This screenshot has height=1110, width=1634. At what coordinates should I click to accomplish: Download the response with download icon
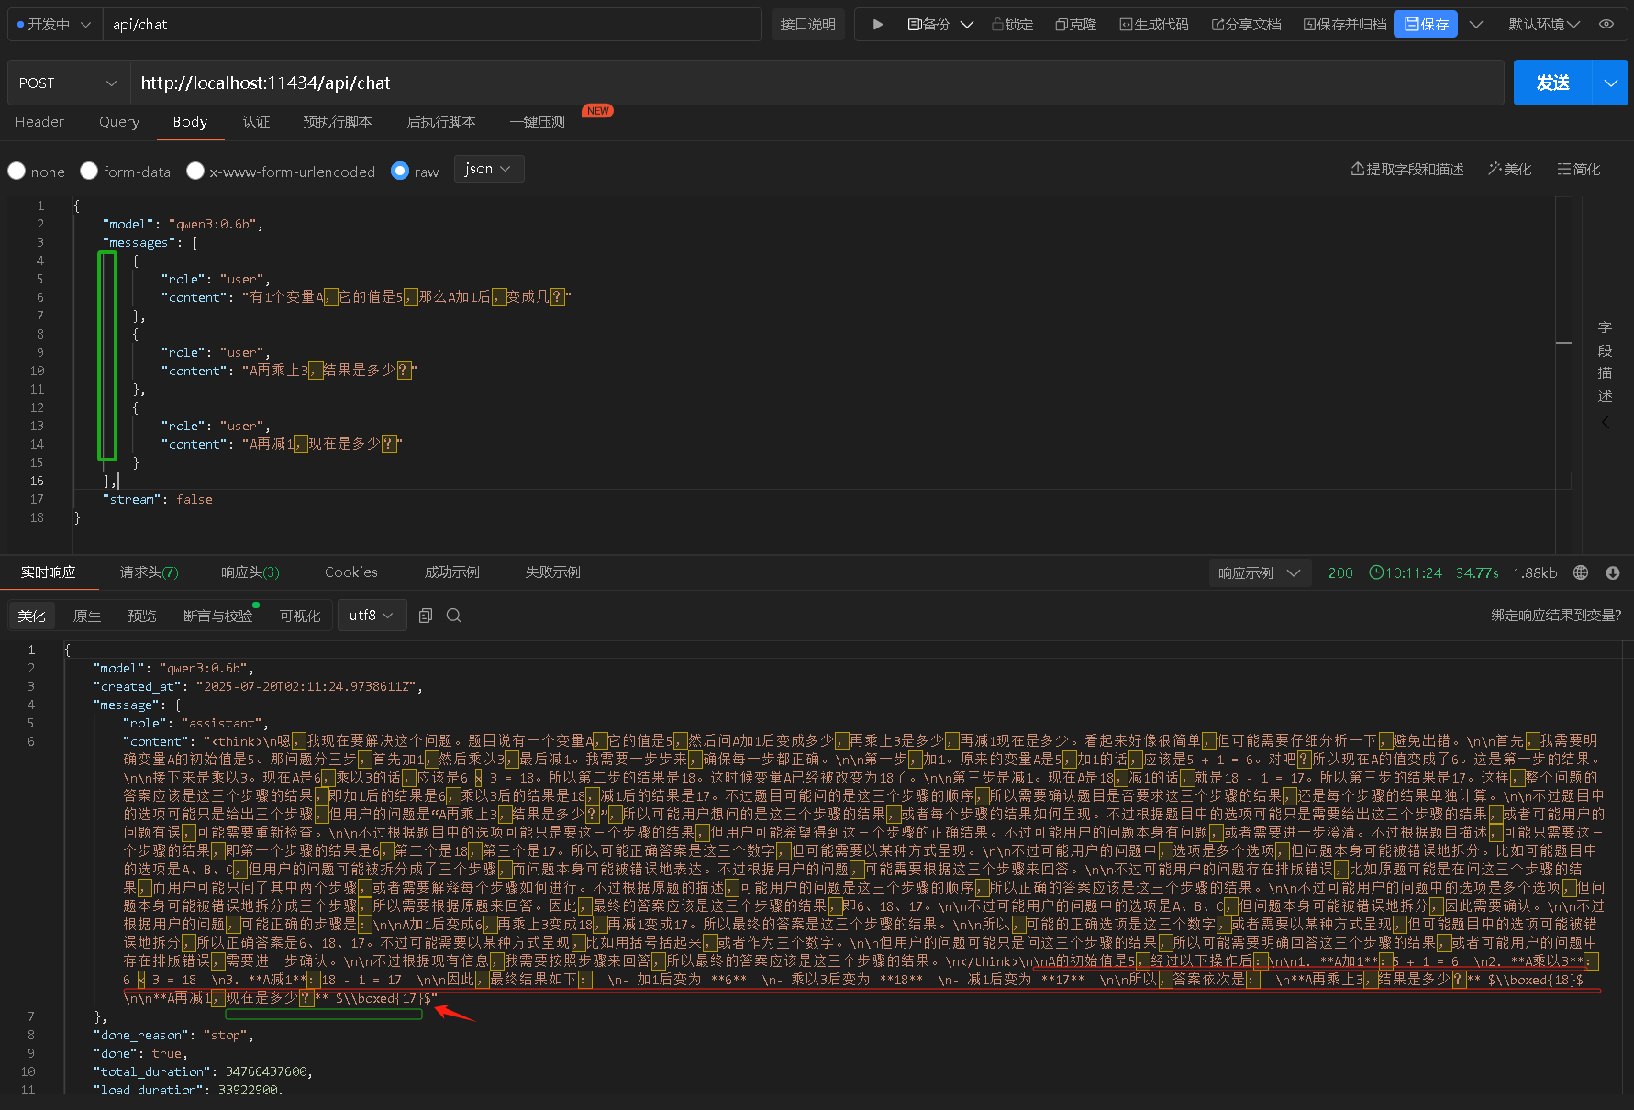(1612, 572)
